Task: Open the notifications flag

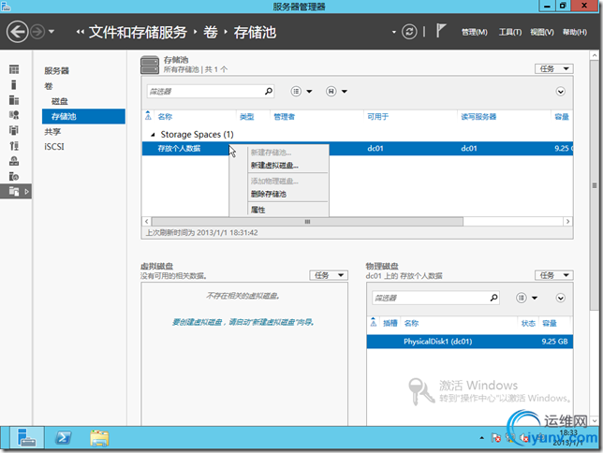Action: tap(441, 31)
